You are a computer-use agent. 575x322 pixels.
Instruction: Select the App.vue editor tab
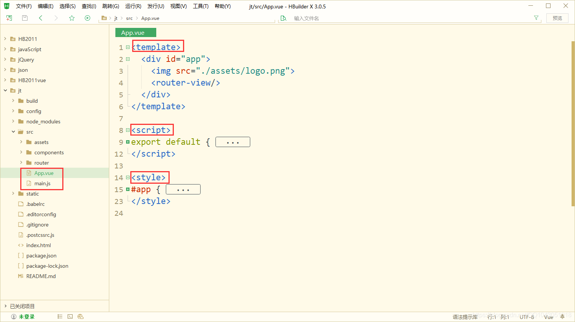tap(136, 32)
